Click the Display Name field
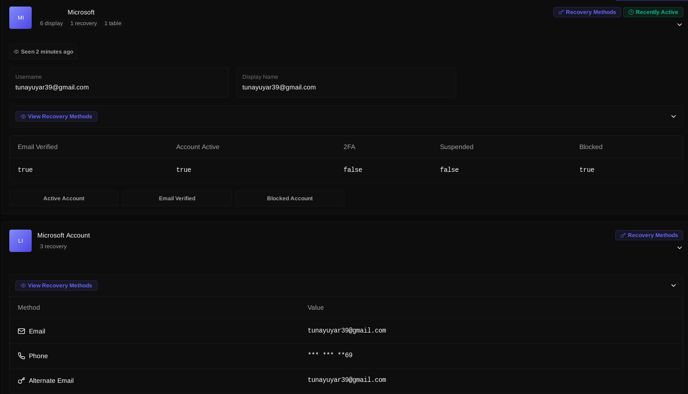Image resolution: width=688 pixels, height=394 pixels. [x=346, y=82]
